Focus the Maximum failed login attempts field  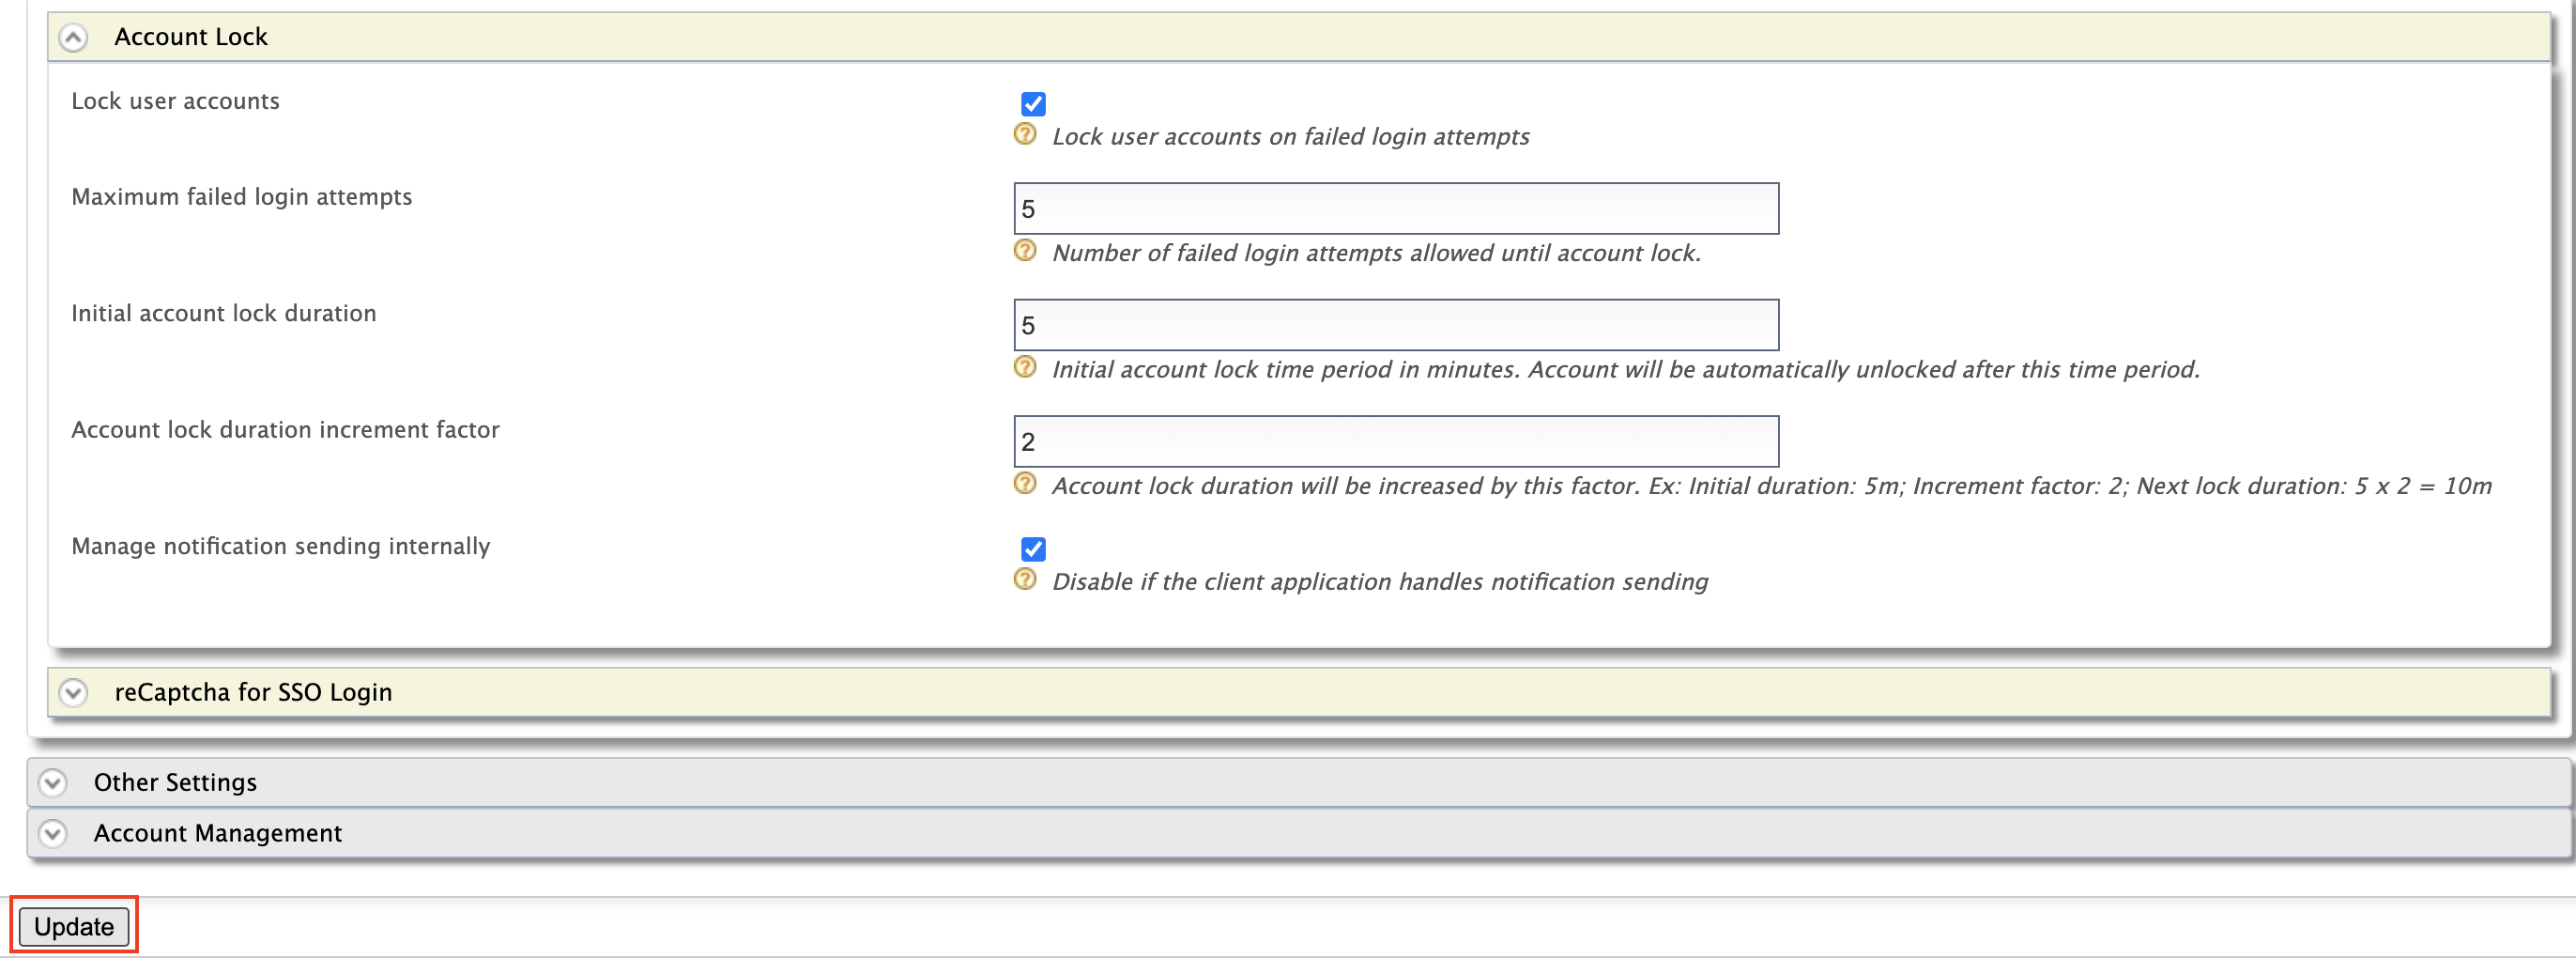pyautogui.click(x=1396, y=209)
